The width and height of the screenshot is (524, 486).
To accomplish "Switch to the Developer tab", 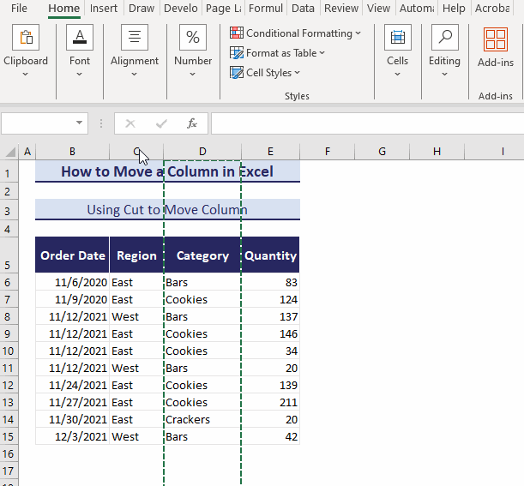I will coord(181,8).
